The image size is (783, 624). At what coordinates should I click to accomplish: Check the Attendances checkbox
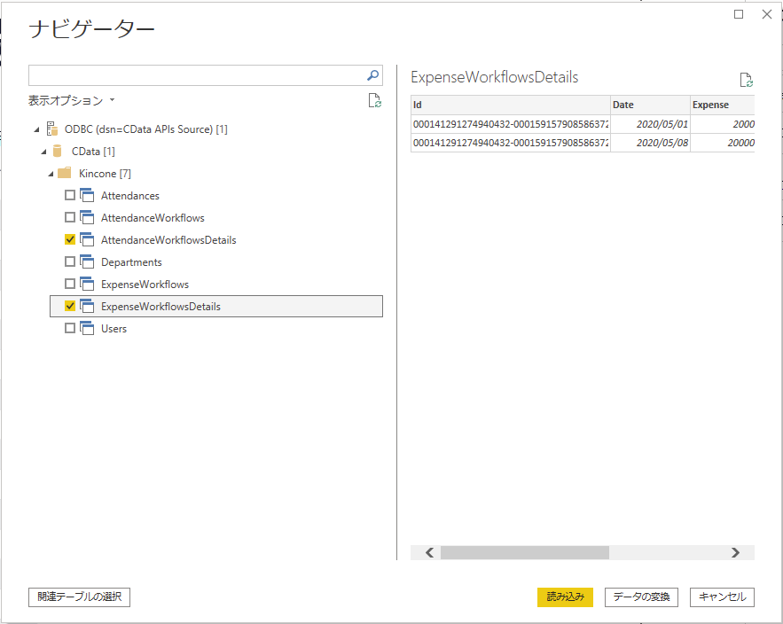click(x=70, y=195)
